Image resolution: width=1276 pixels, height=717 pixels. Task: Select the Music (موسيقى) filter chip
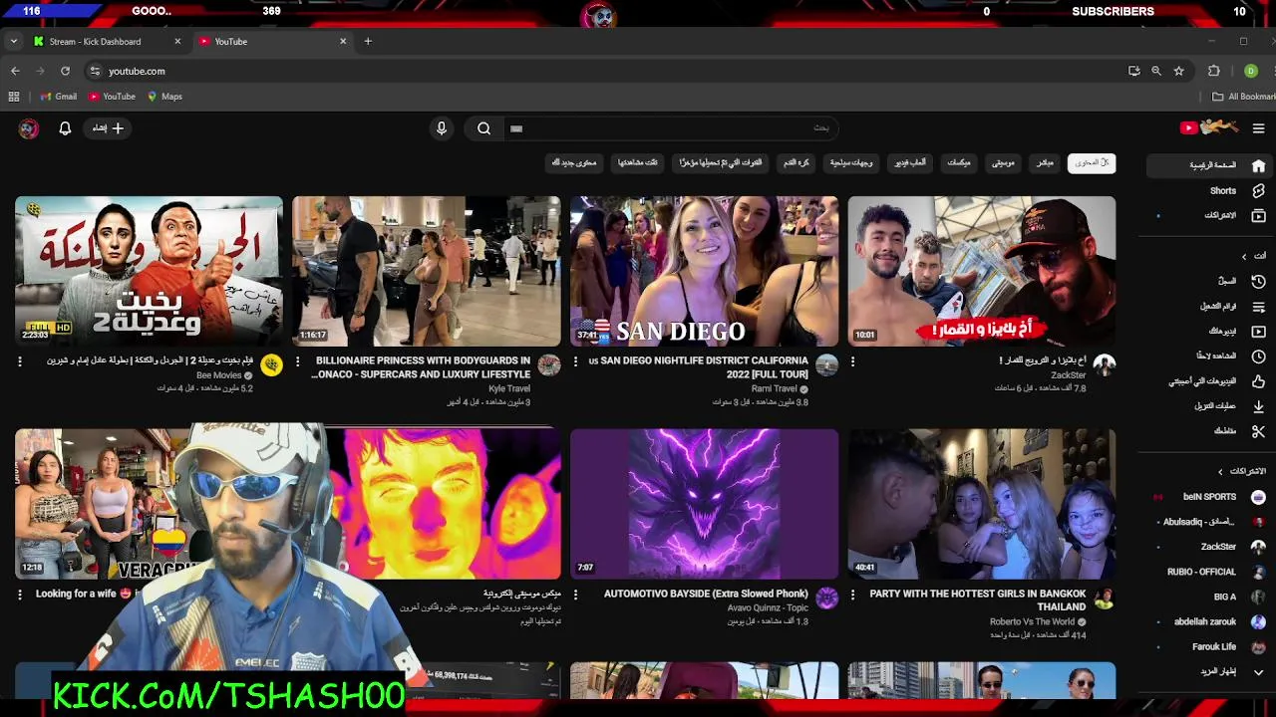(1003, 162)
